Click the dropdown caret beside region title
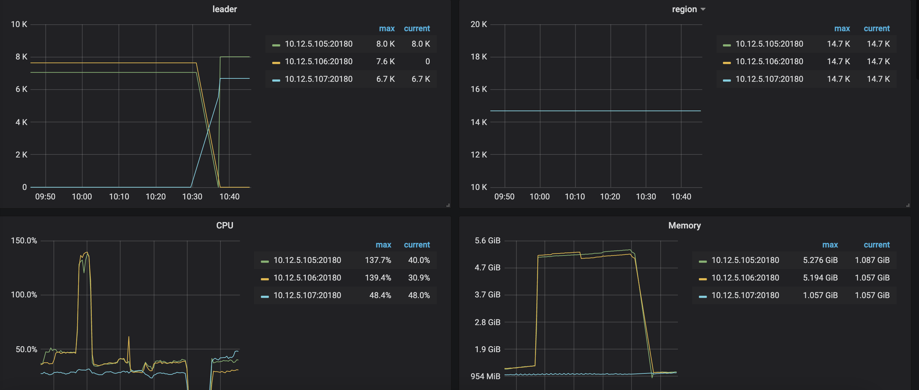This screenshot has height=390, width=919. click(x=703, y=9)
